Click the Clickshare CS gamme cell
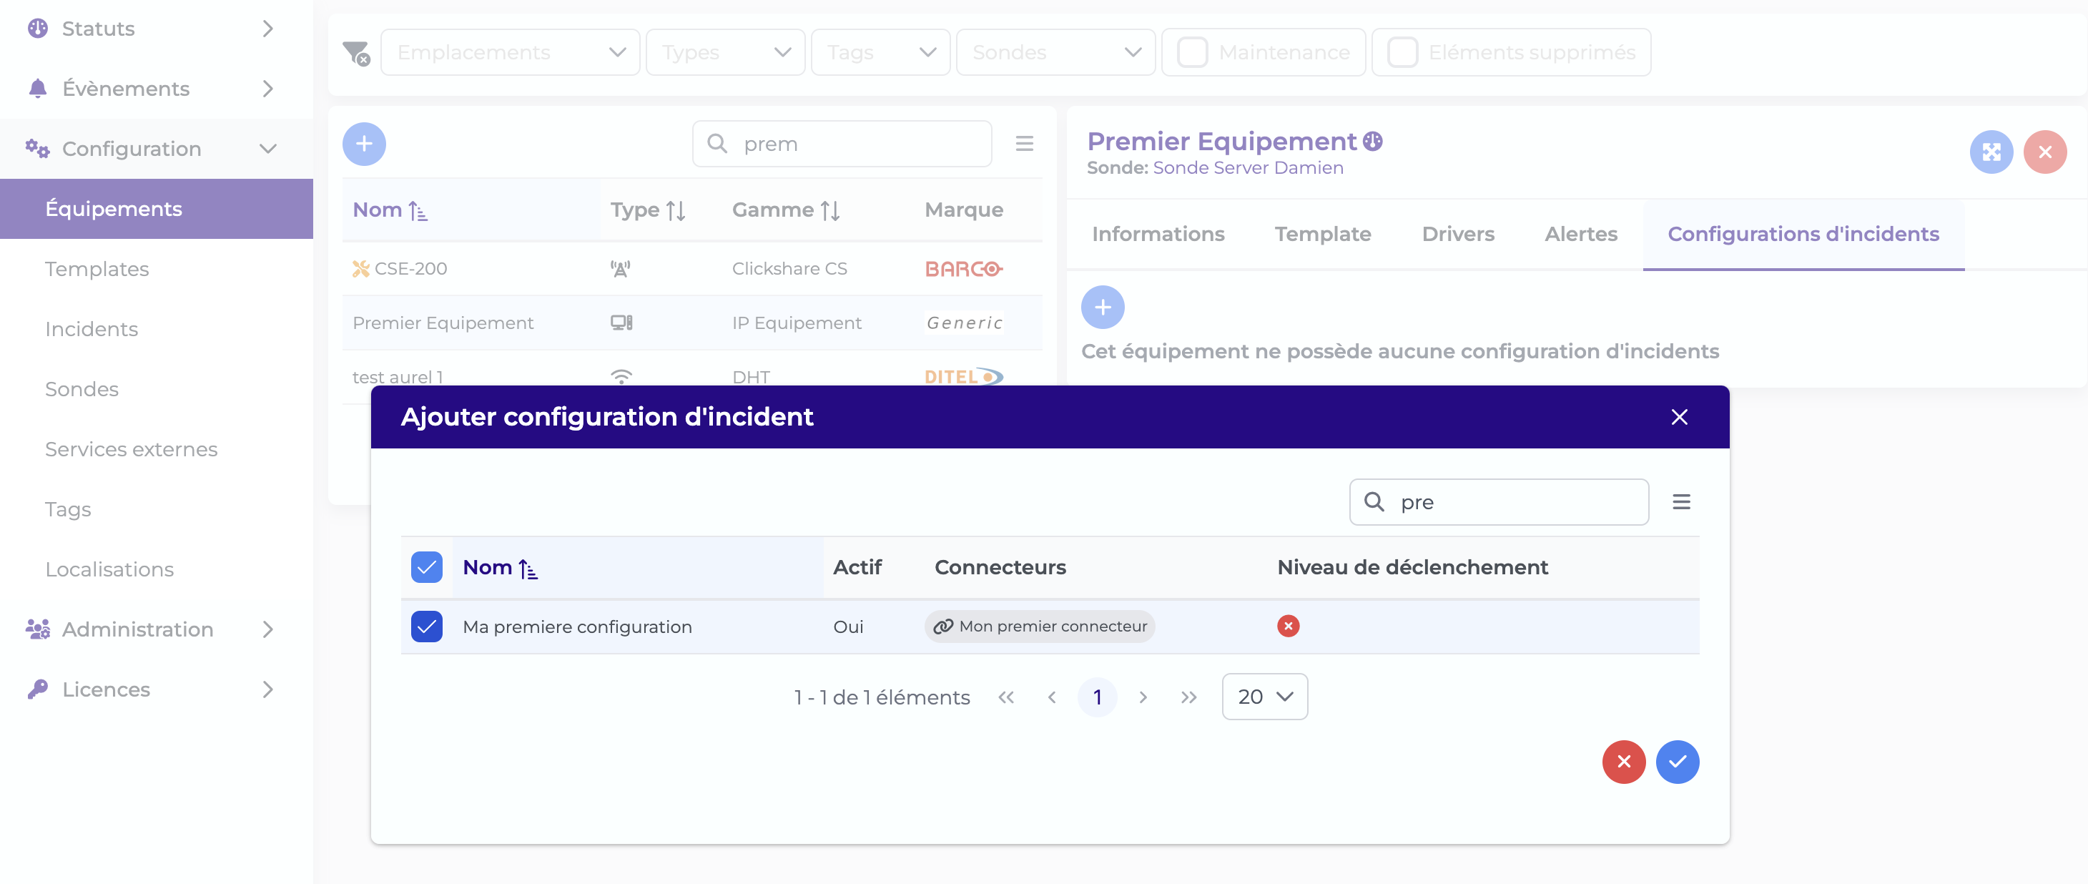 tap(789, 268)
